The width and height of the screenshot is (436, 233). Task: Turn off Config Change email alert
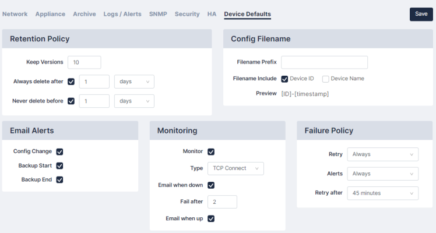59,151
